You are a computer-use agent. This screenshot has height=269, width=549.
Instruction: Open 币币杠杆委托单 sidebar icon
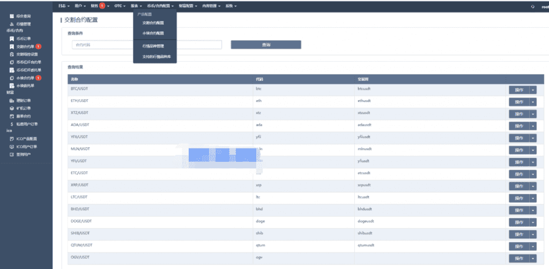(x=12, y=70)
